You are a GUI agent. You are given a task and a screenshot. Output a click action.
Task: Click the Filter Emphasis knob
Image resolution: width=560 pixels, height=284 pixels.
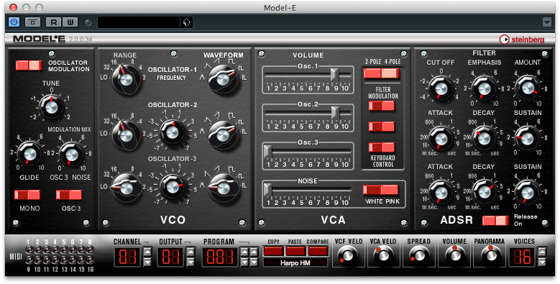pyautogui.click(x=485, y=88)
